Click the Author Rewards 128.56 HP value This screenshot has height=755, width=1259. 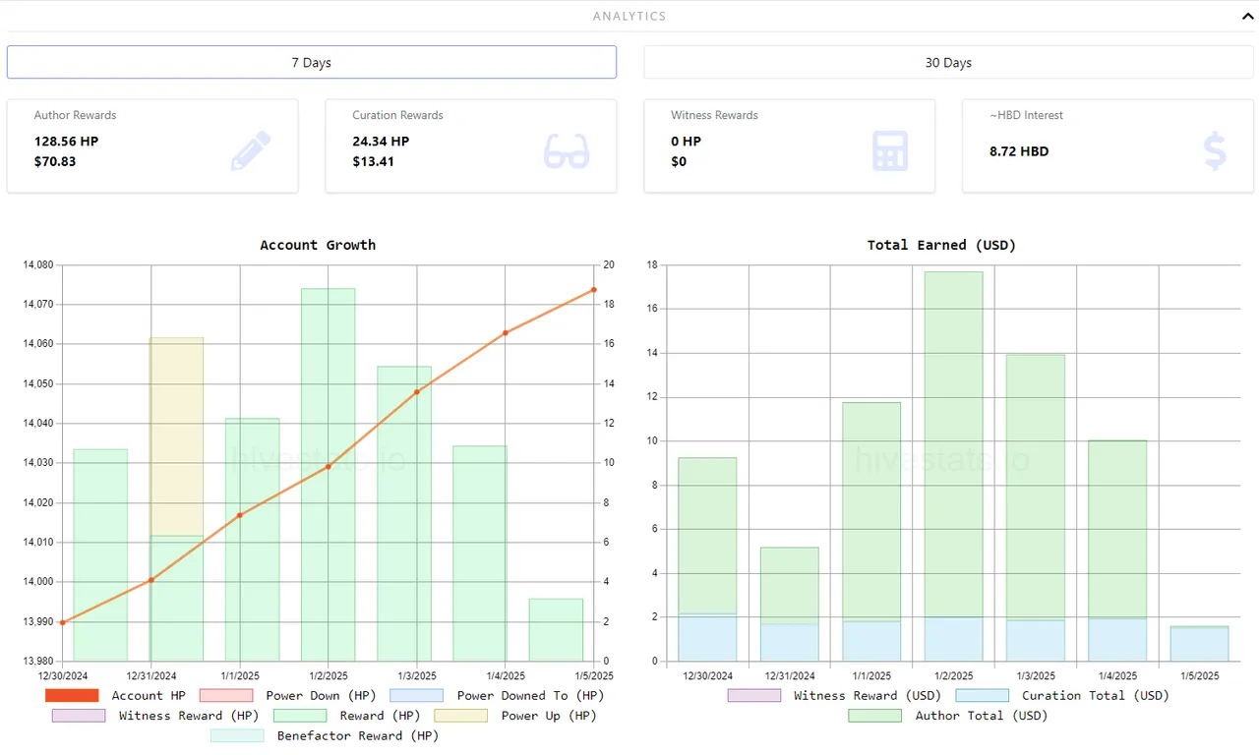click(x=66, y=141)
